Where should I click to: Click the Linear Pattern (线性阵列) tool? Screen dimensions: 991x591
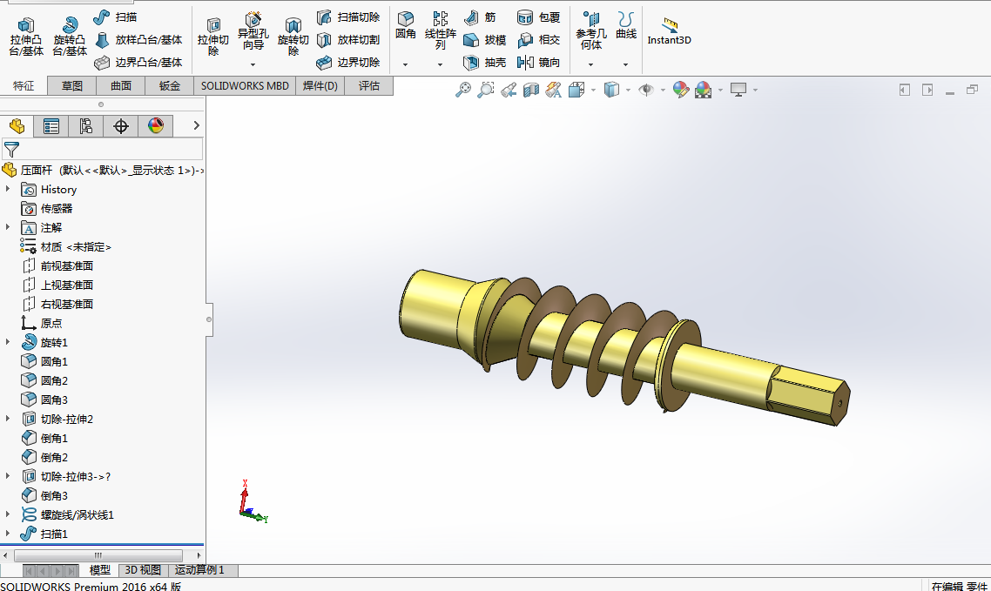440,30
